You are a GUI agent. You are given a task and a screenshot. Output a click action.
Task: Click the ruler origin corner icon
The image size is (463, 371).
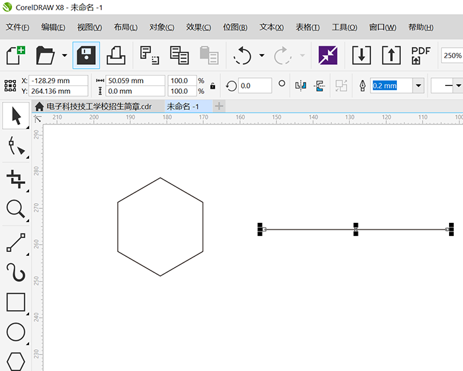tap(38, 118)
